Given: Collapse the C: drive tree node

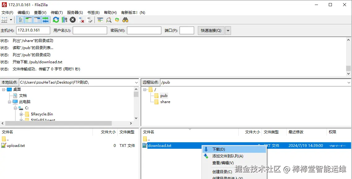Looking at the screenshot, I should [15, 108].
